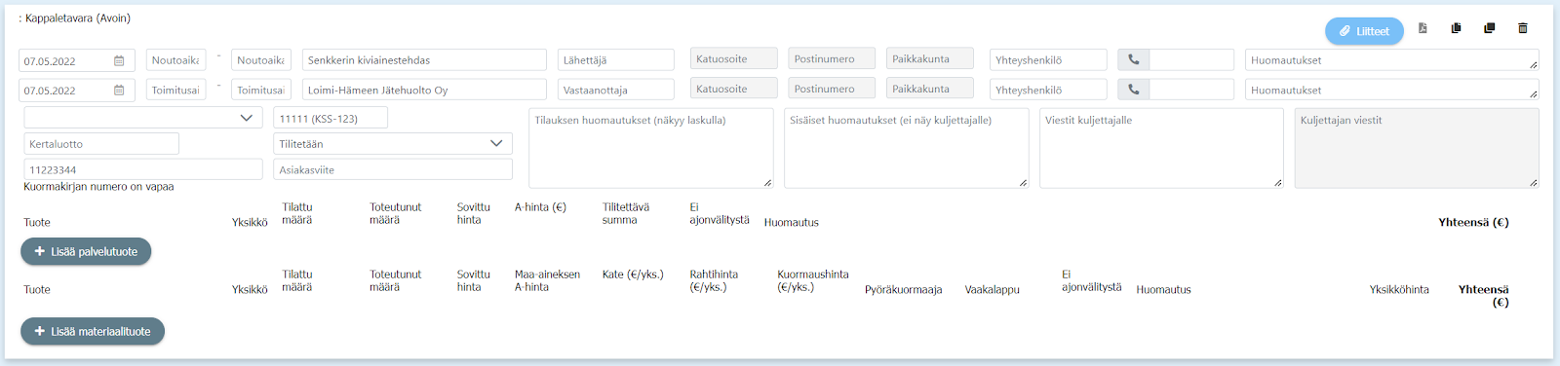Select the waybill number field 11223344
This screenshot has width=1560, height=366.
pos(143,169)
